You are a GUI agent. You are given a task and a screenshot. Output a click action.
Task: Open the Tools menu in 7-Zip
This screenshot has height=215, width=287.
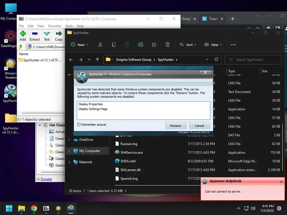coord(69,26)
